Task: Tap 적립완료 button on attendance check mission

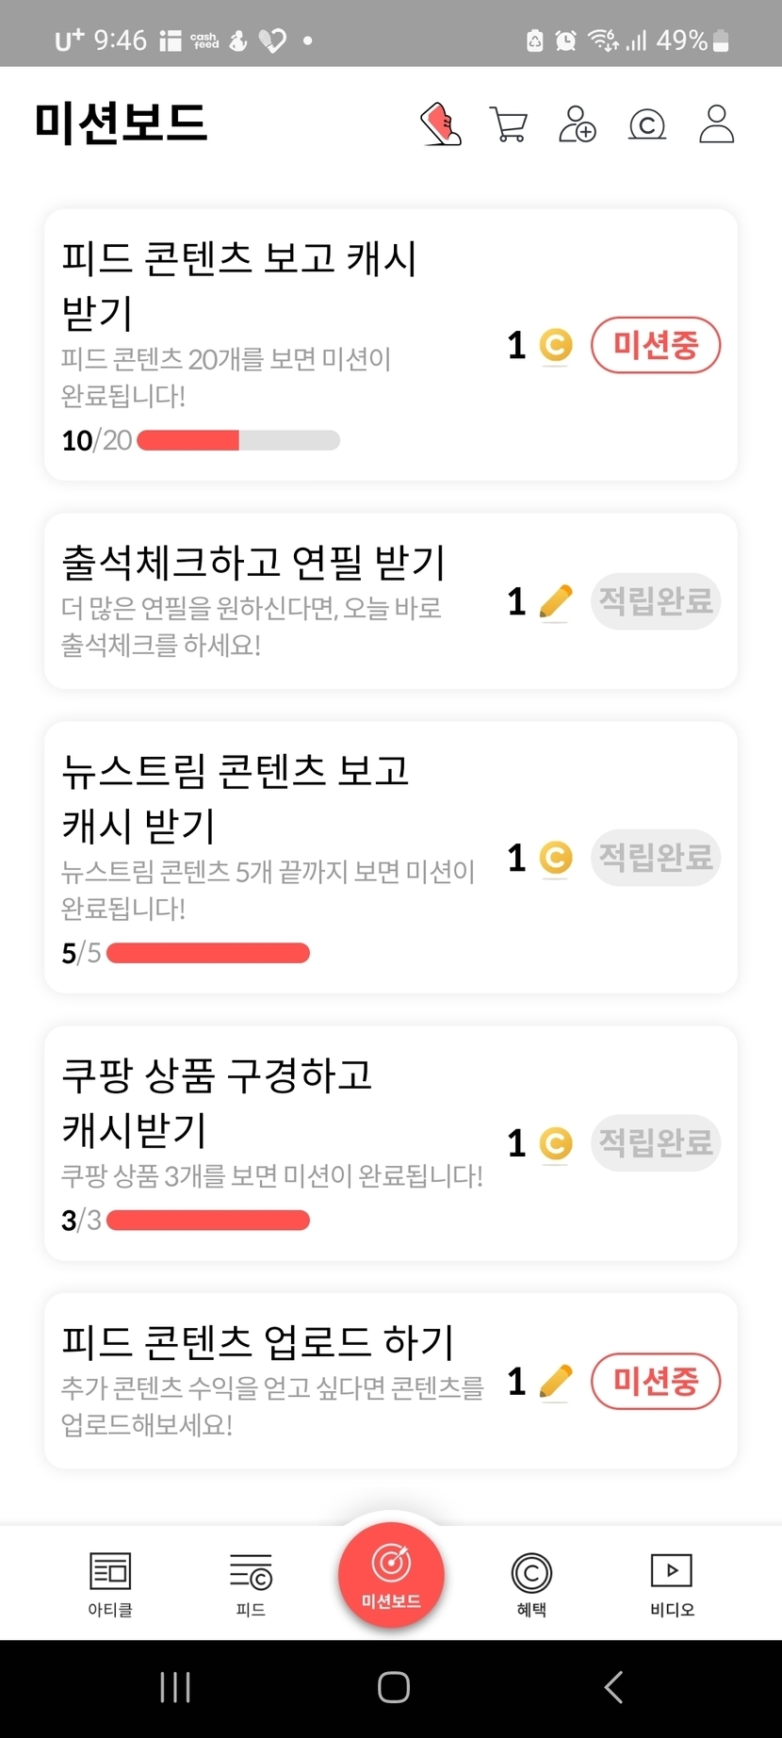Action: pos(656,601)
